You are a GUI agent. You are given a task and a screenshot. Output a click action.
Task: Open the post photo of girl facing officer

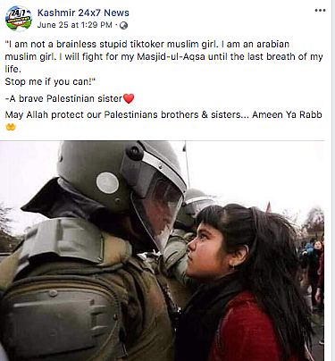coord(162,251)
